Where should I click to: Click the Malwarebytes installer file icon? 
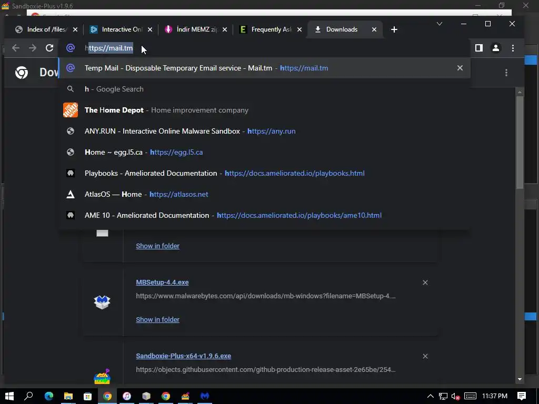pos(102,302)
